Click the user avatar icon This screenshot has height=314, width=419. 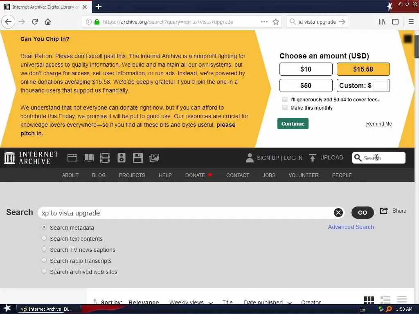[x=250, y=158]
